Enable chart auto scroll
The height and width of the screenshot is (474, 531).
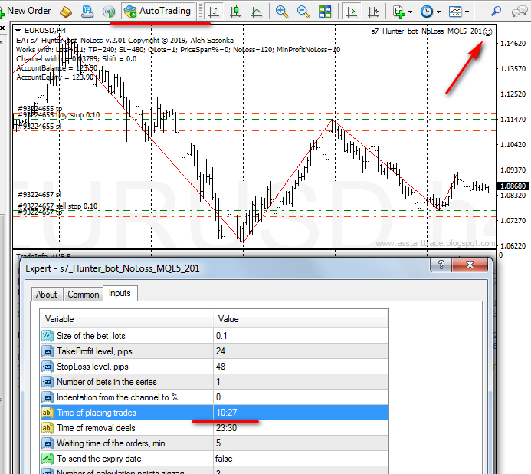pos(352,12)
